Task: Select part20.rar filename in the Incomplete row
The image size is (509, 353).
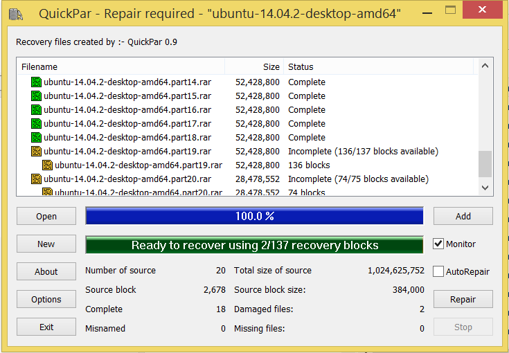Action: tap(127, 179)
